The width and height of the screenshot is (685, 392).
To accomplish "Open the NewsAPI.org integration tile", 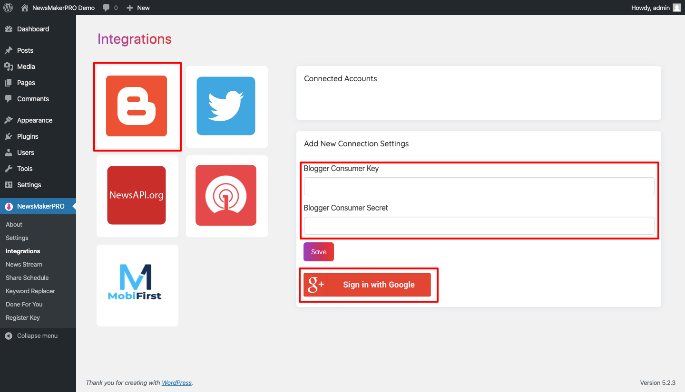I will [x=137, y=196].
